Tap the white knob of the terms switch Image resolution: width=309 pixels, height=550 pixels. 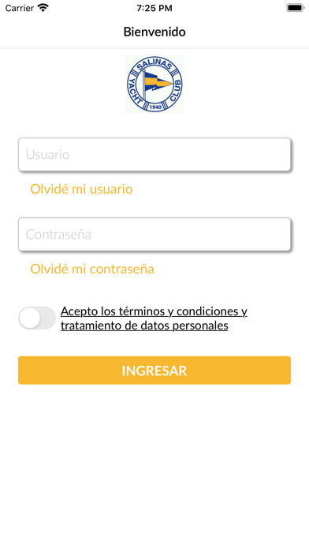point(30,318)
